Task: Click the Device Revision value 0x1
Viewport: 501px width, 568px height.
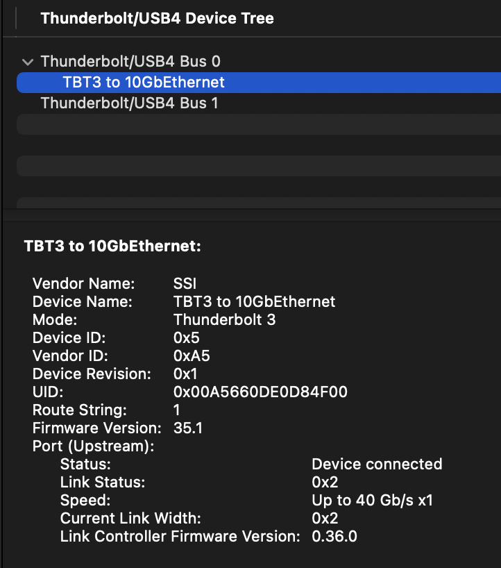Action: point(185,374)
